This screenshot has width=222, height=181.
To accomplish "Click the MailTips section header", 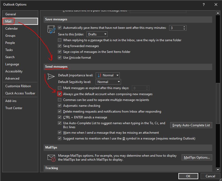I will click(x=128, y=147).
